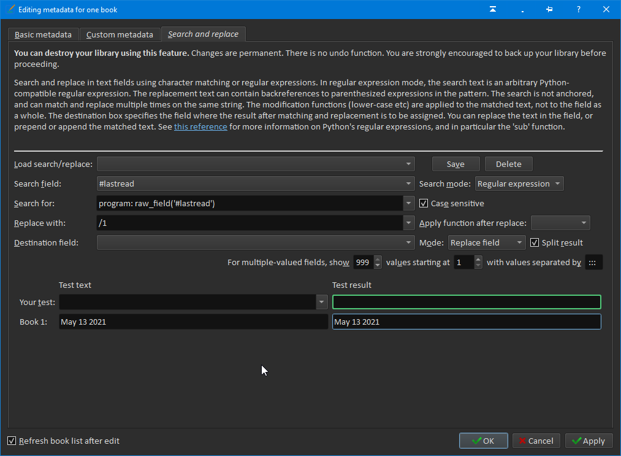Click the pin icon in title bar

549,9
